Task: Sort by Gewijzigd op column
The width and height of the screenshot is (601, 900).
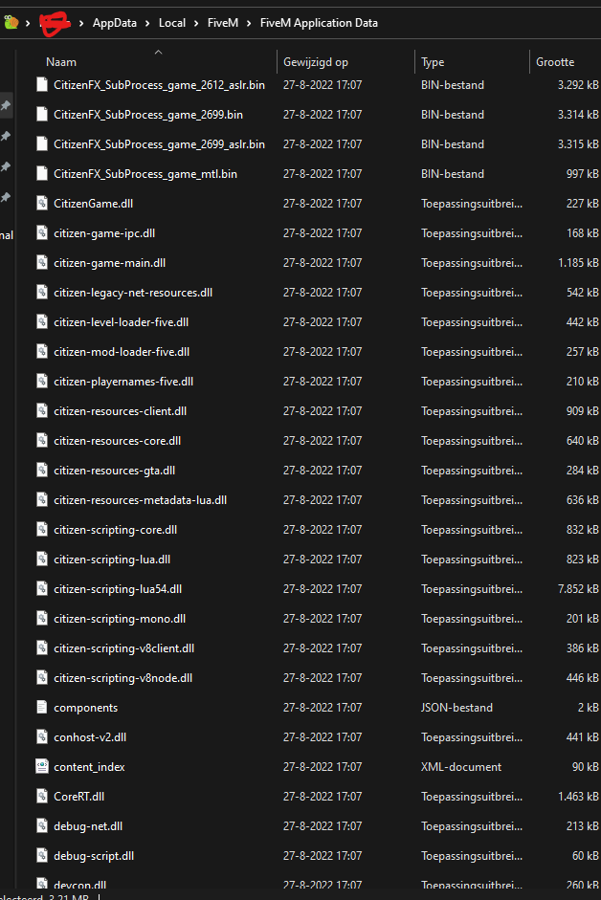Action: (x=316, y=62)
